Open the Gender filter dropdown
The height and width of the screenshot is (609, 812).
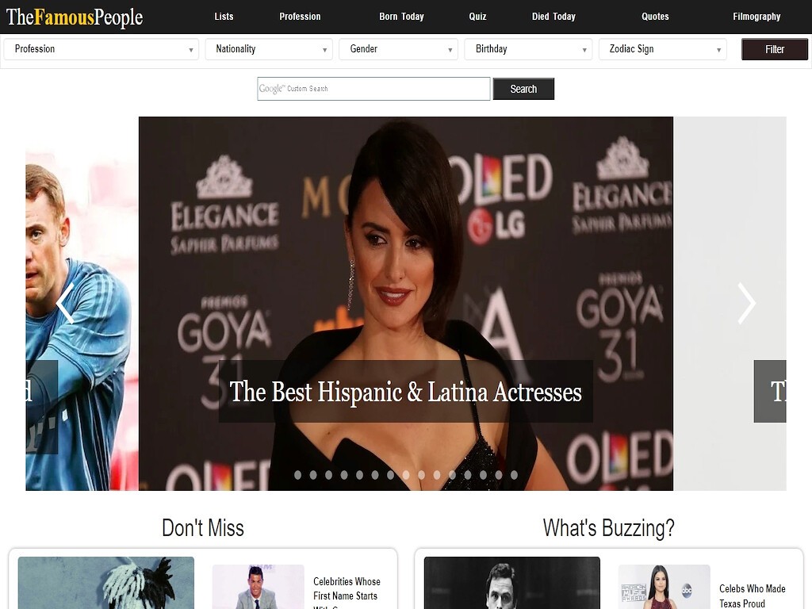[x=398, y=49]
